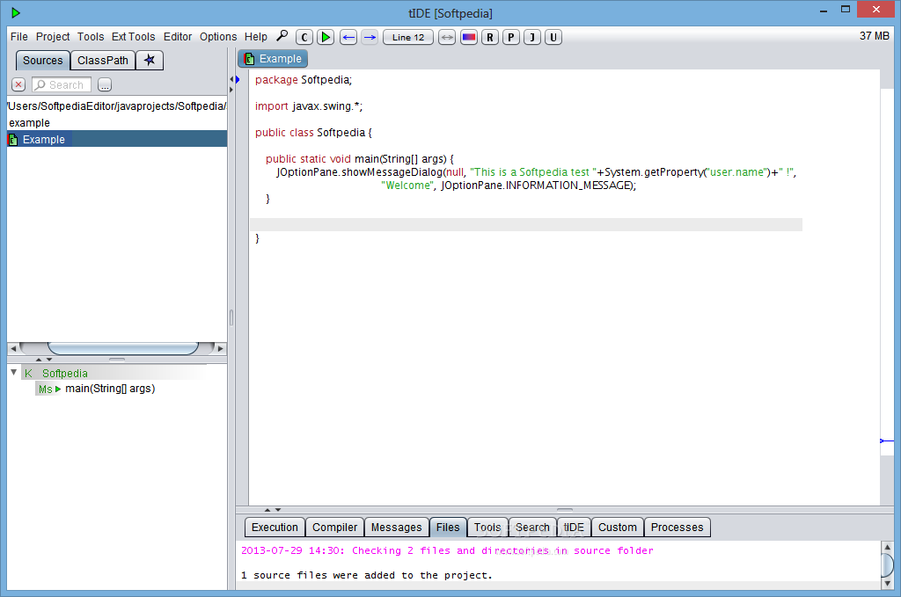Click the C compile button
The image size is (901, 597).
[x=304, y=37]
